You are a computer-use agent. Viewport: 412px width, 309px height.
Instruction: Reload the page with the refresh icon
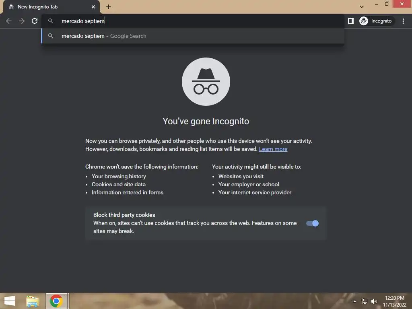point(35,21)
